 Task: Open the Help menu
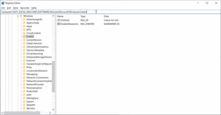34,8
